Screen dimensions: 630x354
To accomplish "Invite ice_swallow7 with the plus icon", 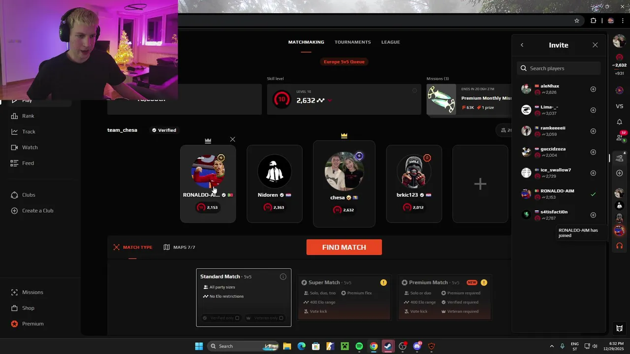I will 593,173.
